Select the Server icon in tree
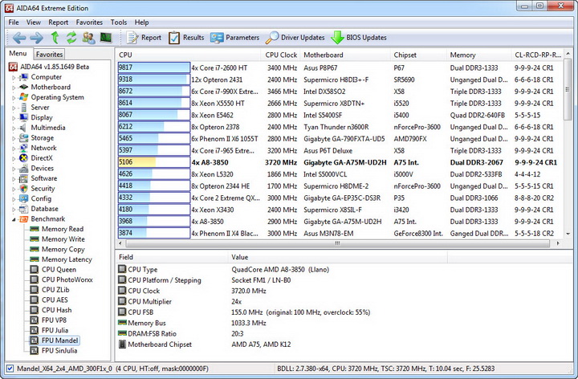 23,108
